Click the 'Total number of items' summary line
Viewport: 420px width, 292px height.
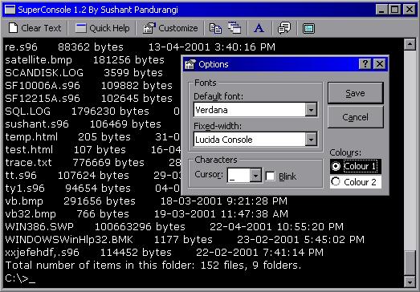point(153,266)
